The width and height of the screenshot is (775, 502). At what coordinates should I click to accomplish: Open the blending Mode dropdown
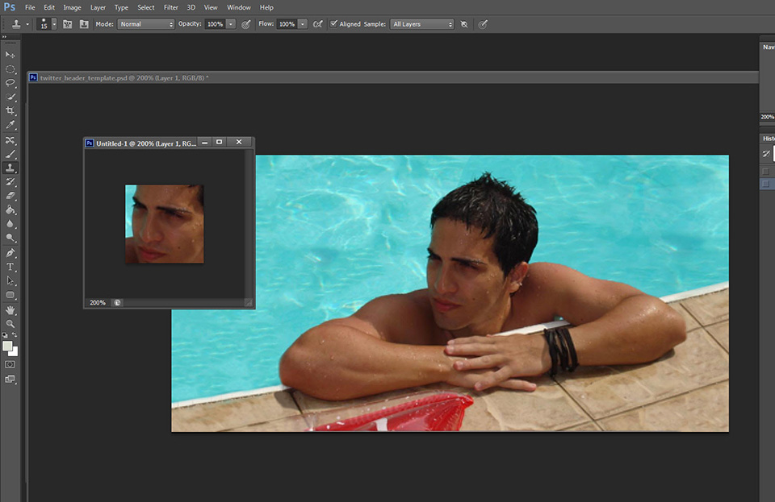146,24
